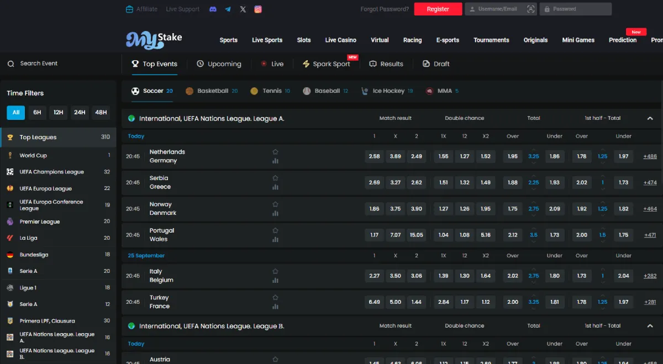Click the face-scan icon beside Username field

point(531,9)
